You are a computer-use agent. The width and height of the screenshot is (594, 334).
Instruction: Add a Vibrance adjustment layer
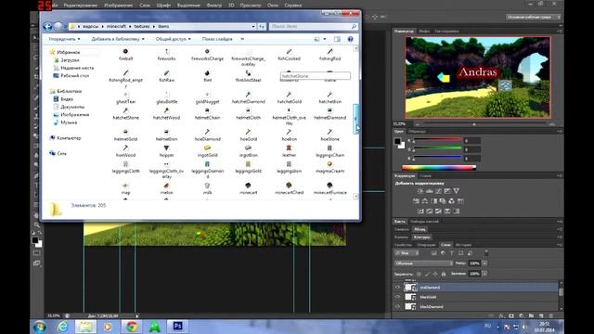[x=457, y=191]
